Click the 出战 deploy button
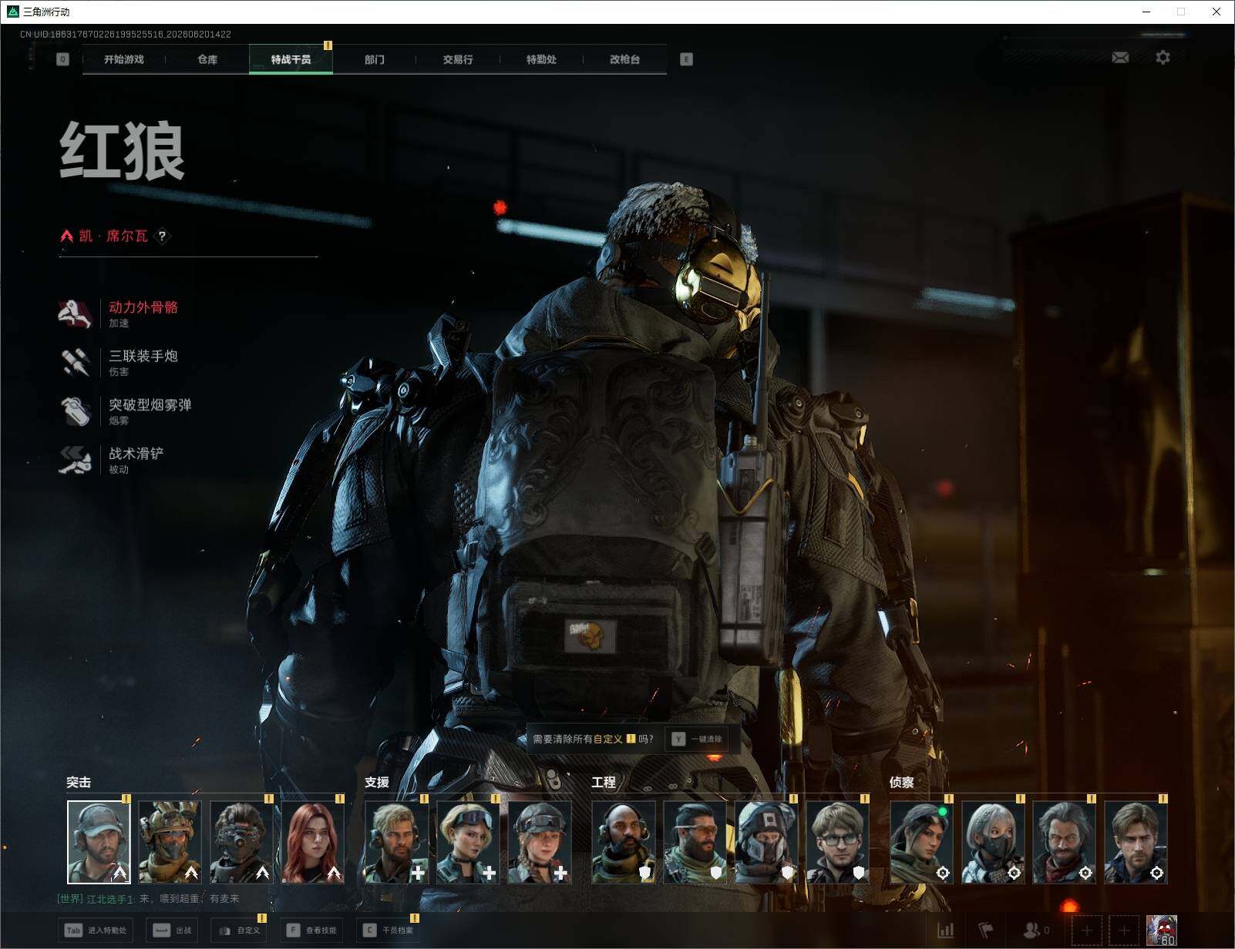The image size is (1235, 949). [x=172, y=931]
